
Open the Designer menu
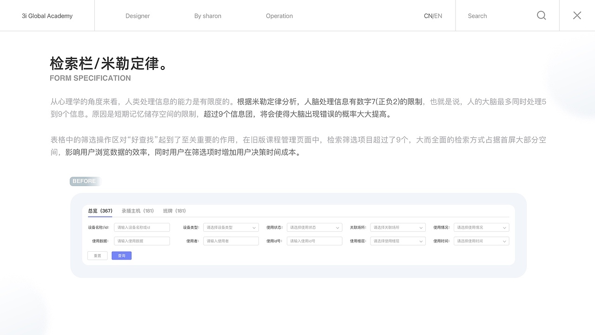[x=138, y=15]
